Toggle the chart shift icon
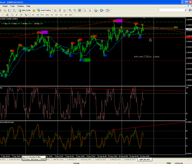 tap(90, 10)
